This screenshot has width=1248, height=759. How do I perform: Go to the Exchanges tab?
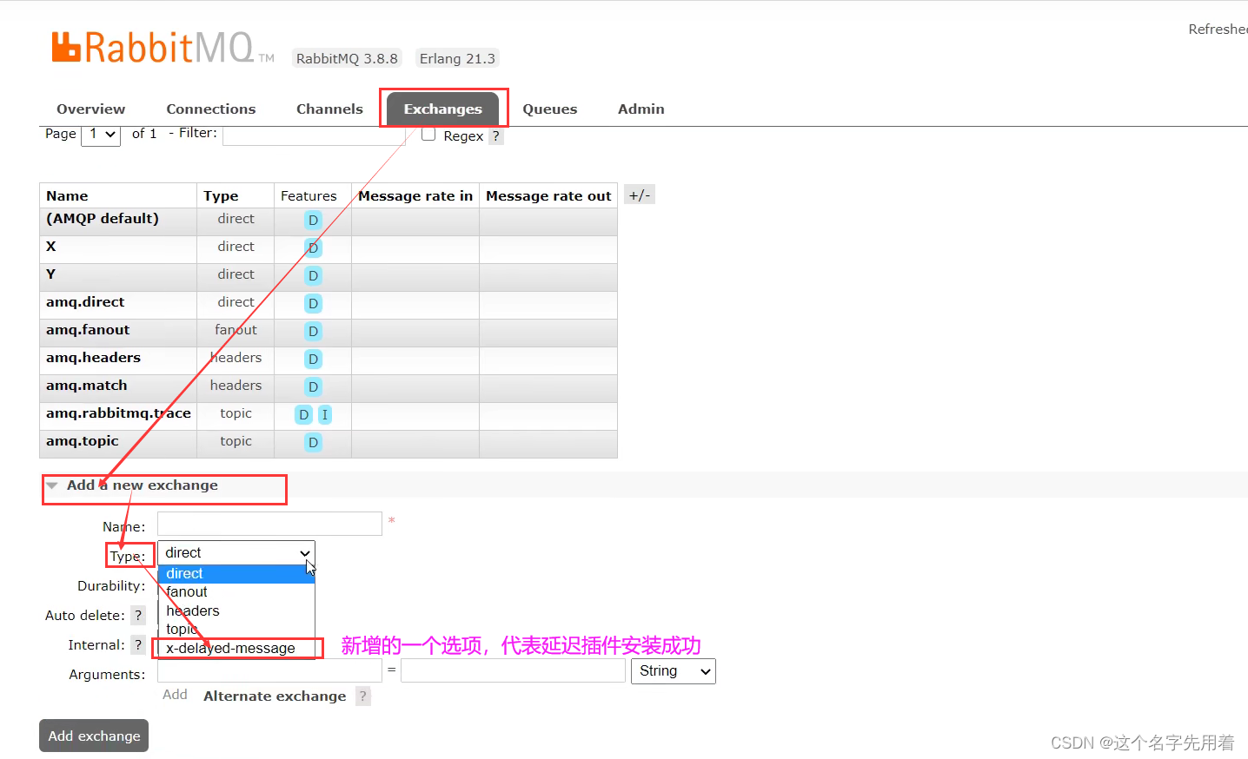[443, 109]
